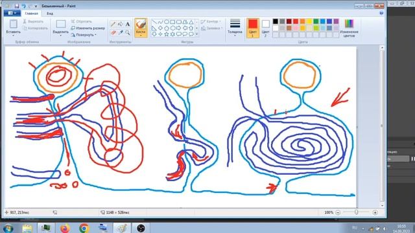This screenshot has width=415, height=233.
Task: Select the Oval shape
Action: (167, 22)
